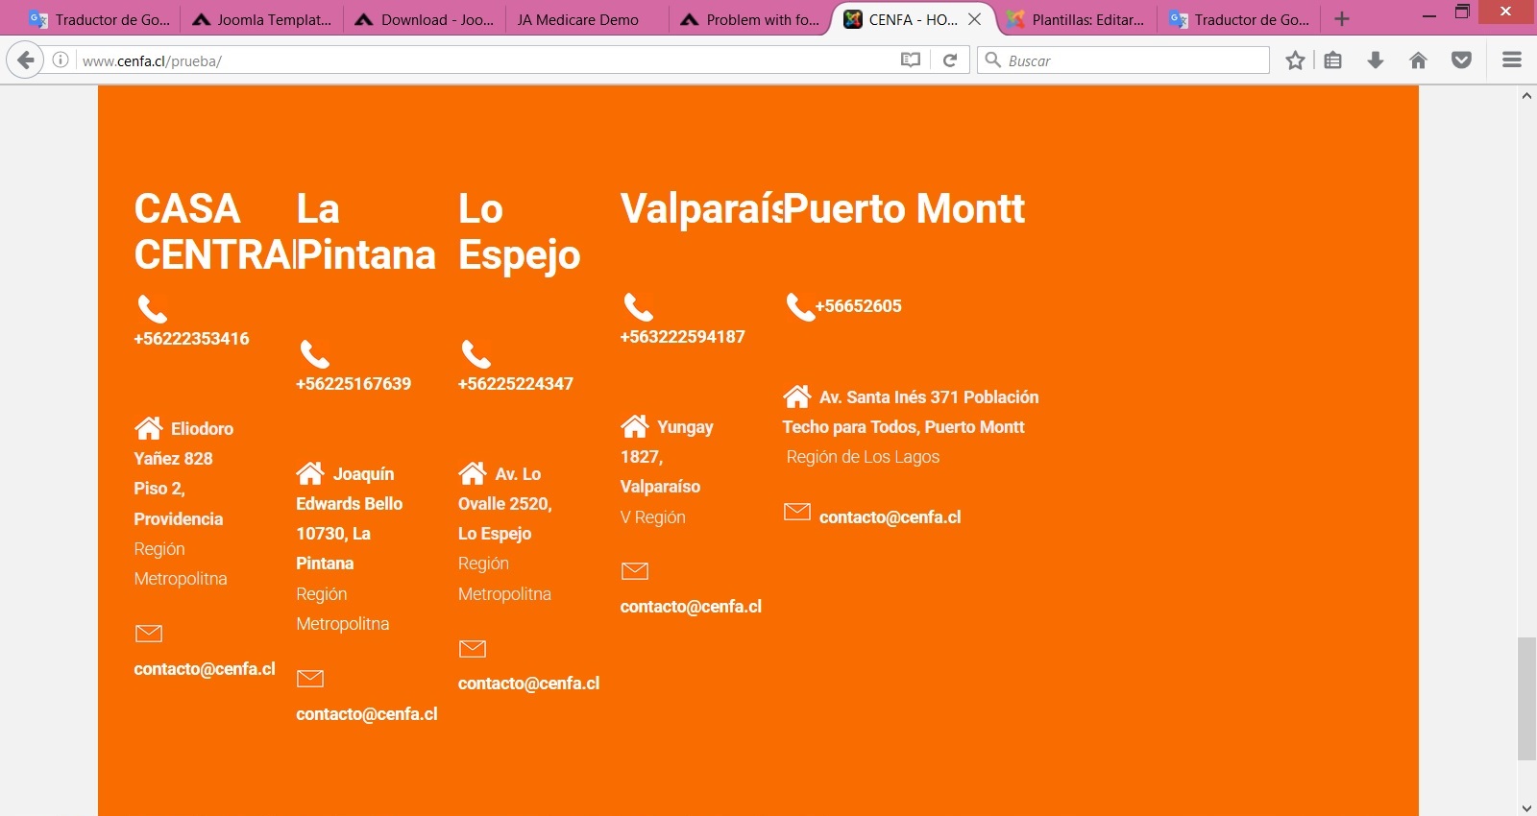Screen dimensions: 1537x816
Task: Click the Lo Espejo heading
Action: click(520, 231)
